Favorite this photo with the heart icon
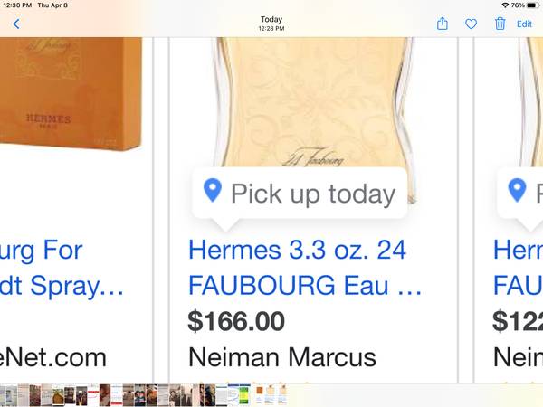 point(471,24)
